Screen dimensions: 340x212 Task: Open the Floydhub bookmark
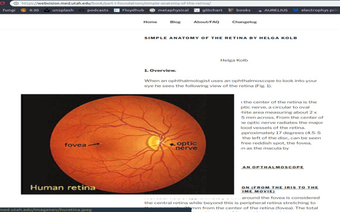[129, 10]
